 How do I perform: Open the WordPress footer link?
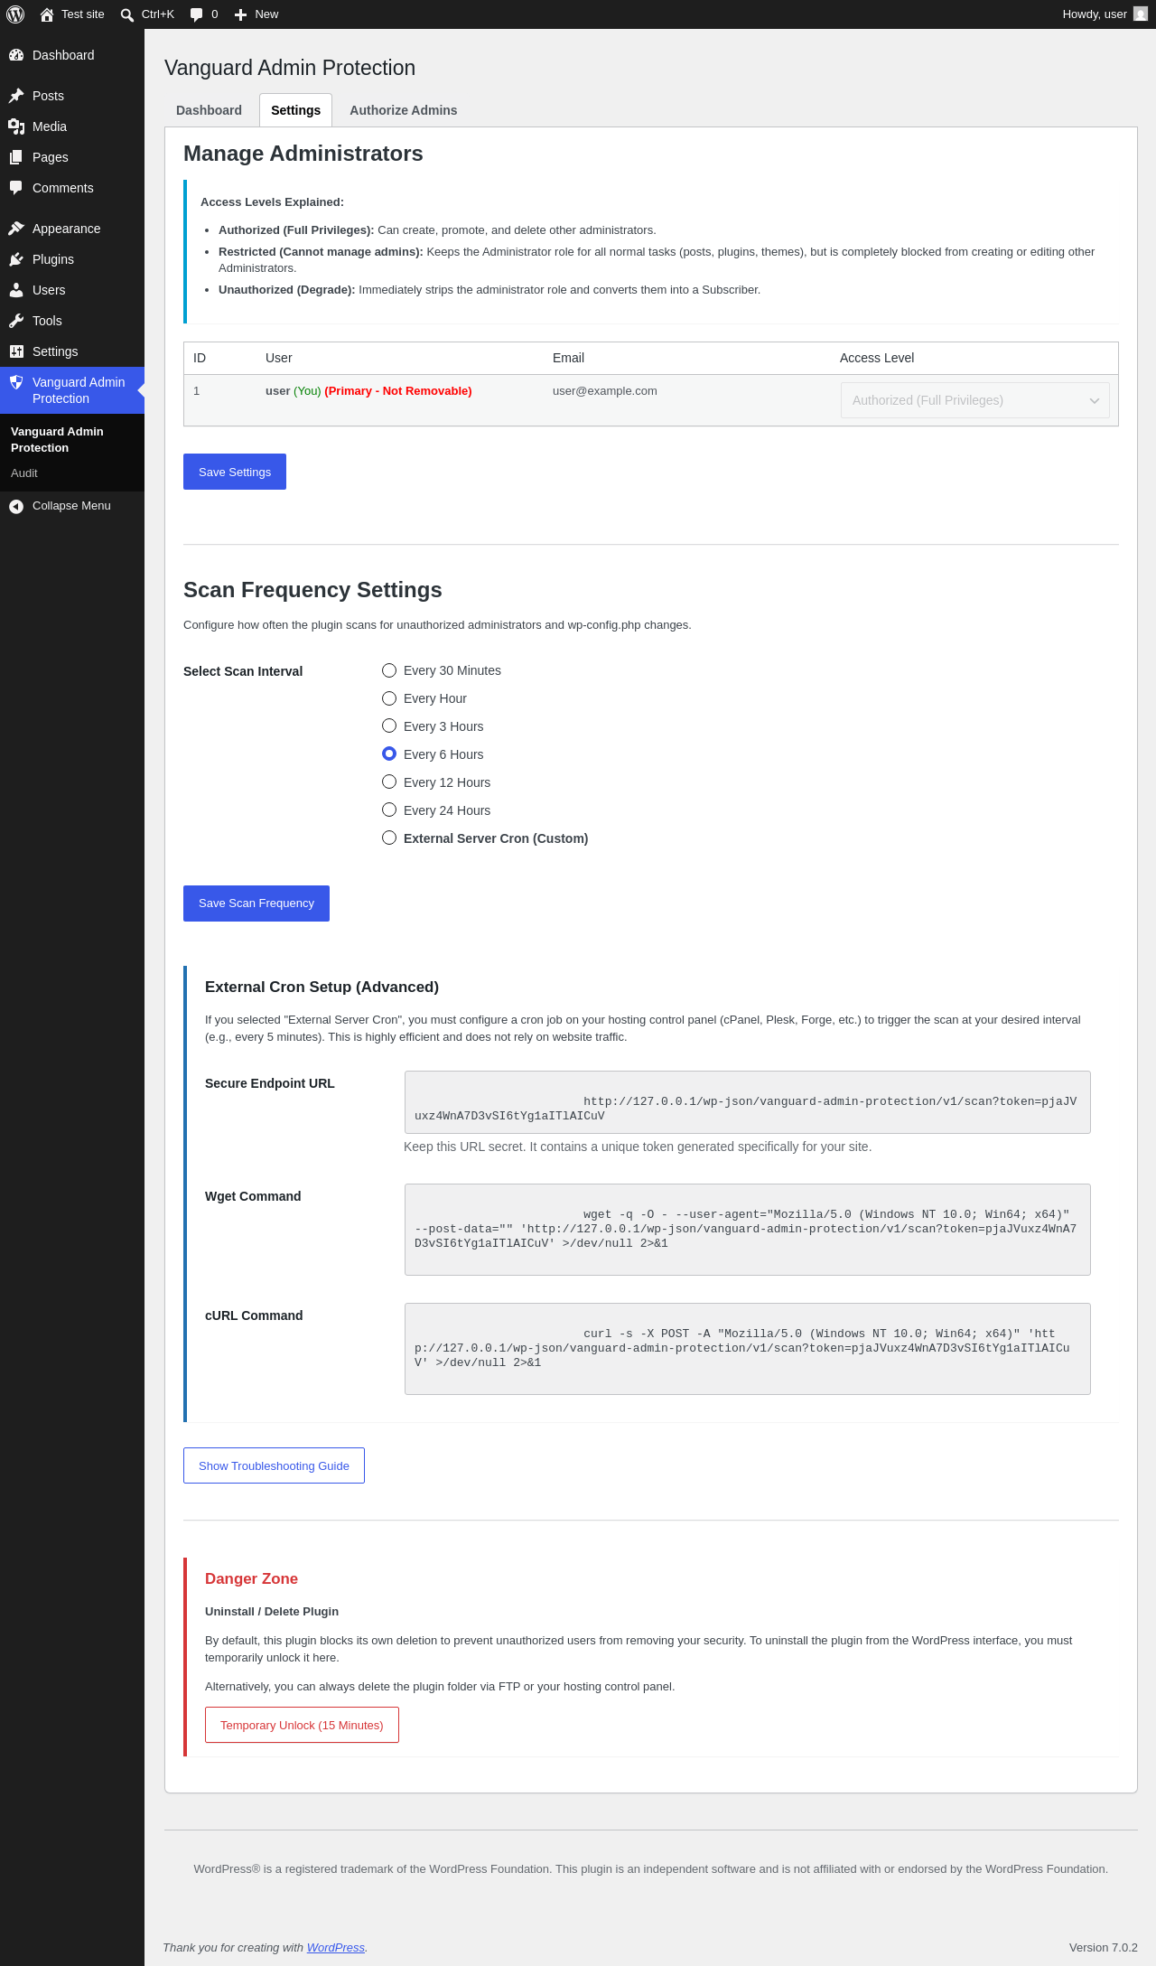(336, 1947)
